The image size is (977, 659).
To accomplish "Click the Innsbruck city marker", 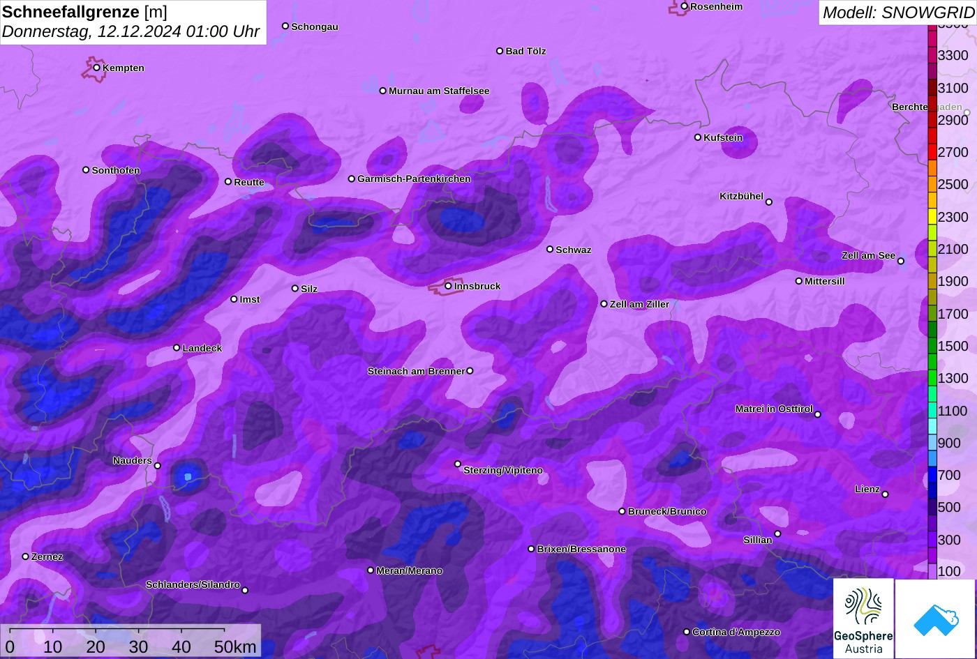I will (448, 286).
